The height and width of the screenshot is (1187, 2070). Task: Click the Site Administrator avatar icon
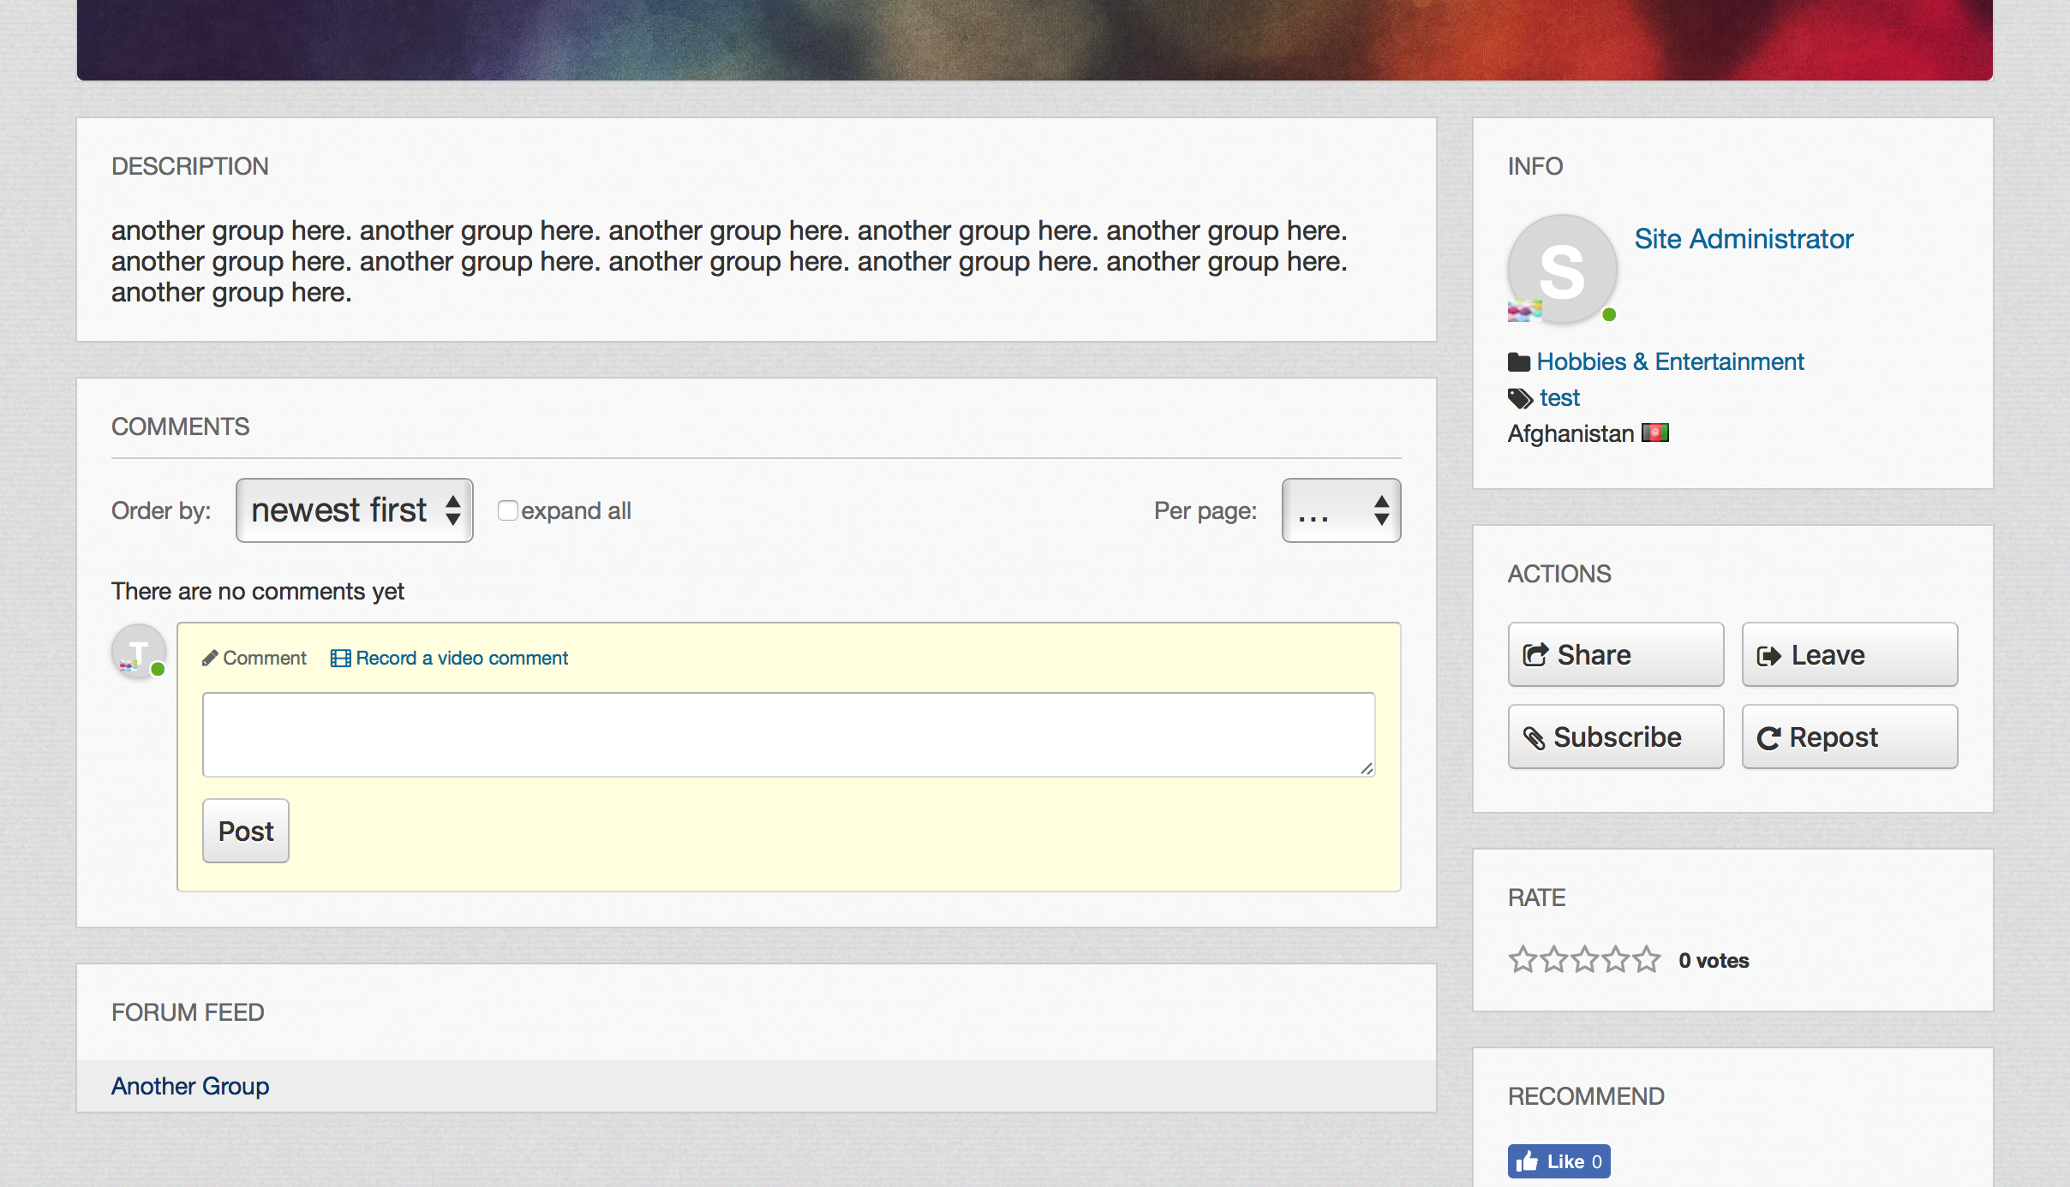1562,269
